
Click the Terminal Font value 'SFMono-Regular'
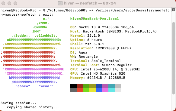[x=117, y=65]
